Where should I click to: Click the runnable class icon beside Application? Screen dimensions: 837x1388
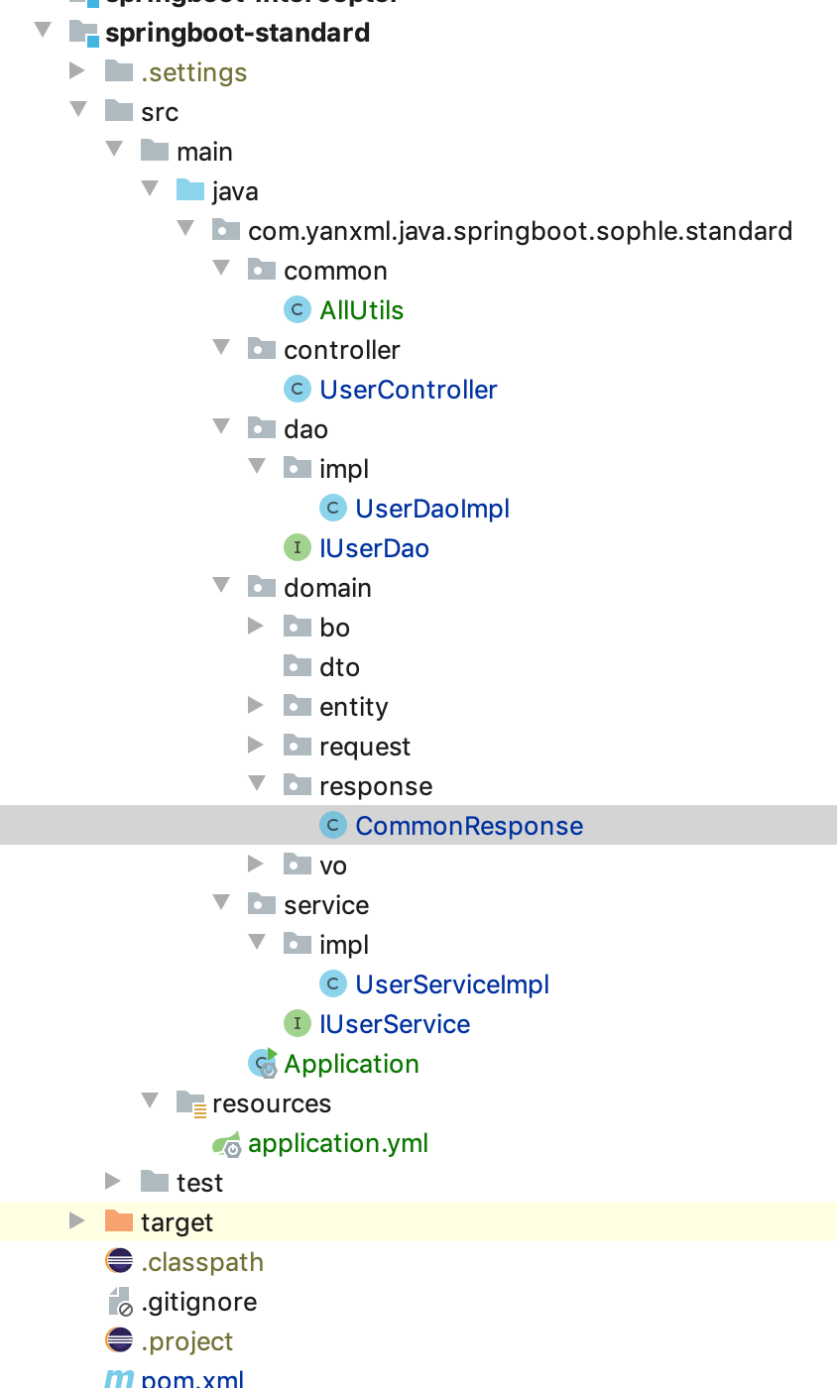261,1063
